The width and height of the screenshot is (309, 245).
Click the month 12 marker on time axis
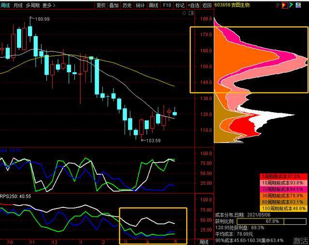pyautogui.click(x=55, y=242)
